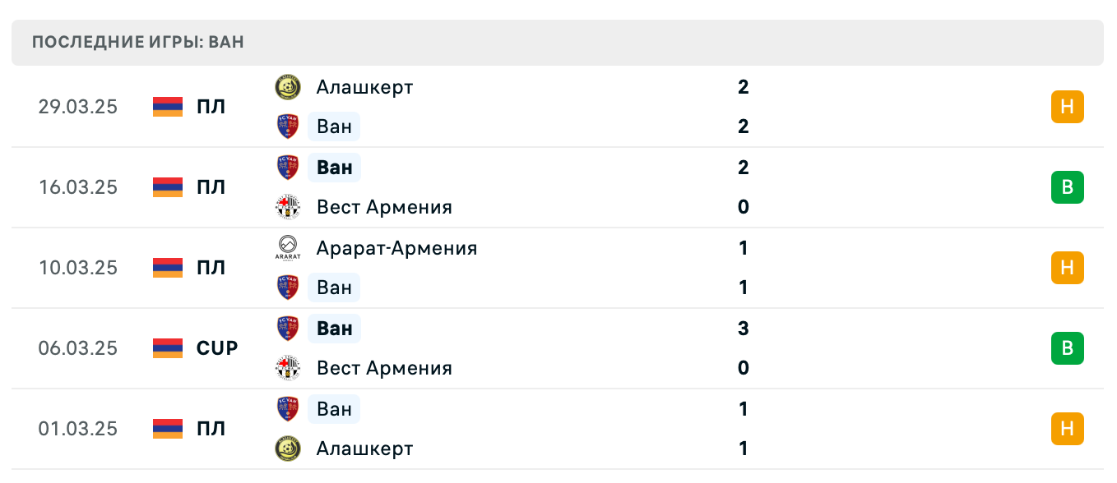Open the Ван team page link
1117x483 pixels.
333,126
